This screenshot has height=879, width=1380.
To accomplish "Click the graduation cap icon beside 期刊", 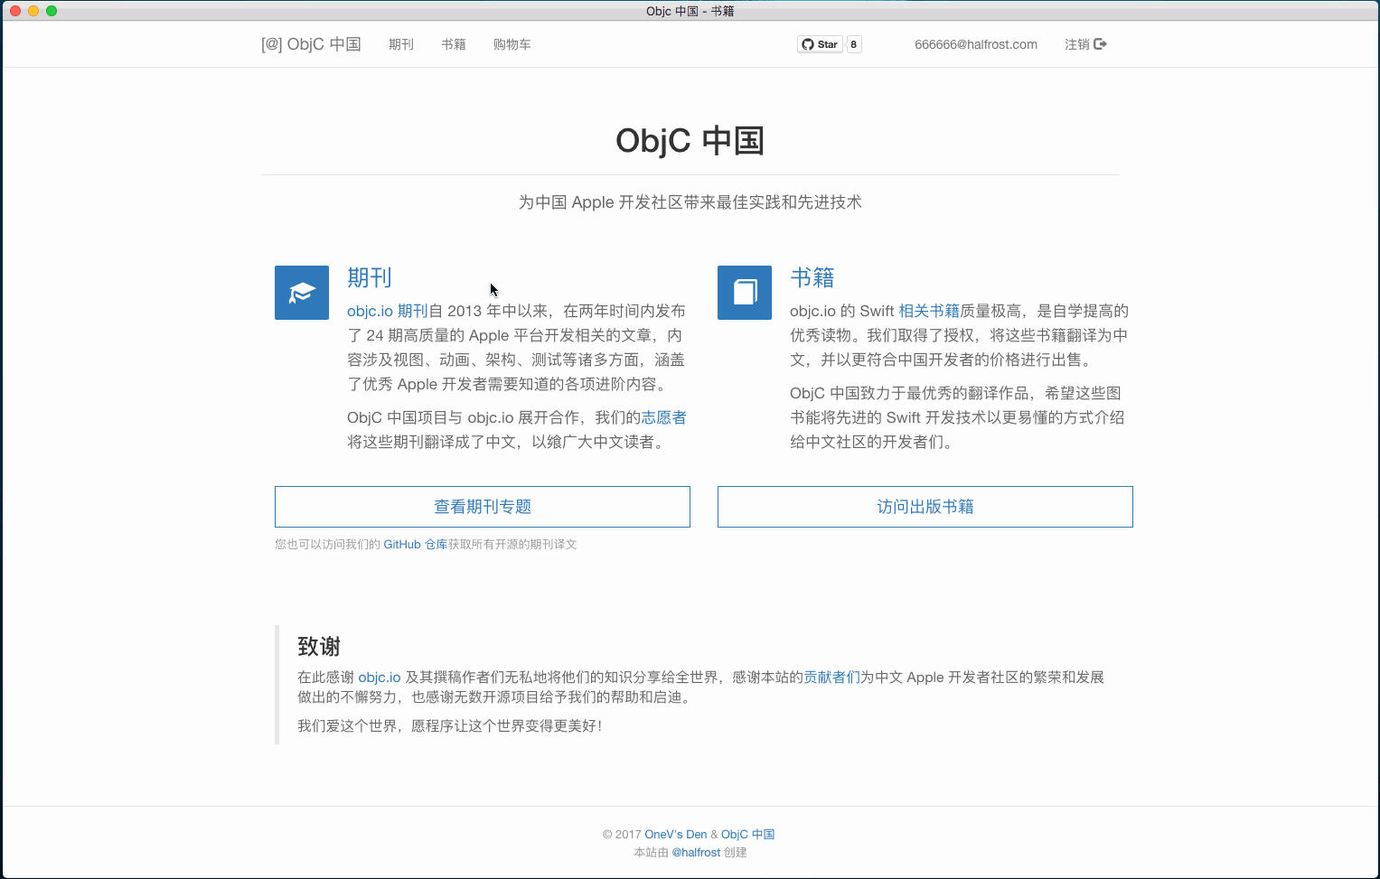I will pos(302,293).
